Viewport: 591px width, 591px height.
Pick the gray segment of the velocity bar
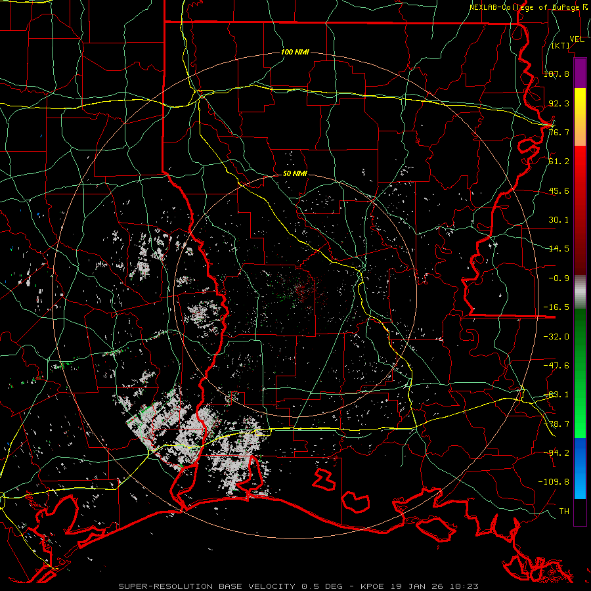point(580,292)
